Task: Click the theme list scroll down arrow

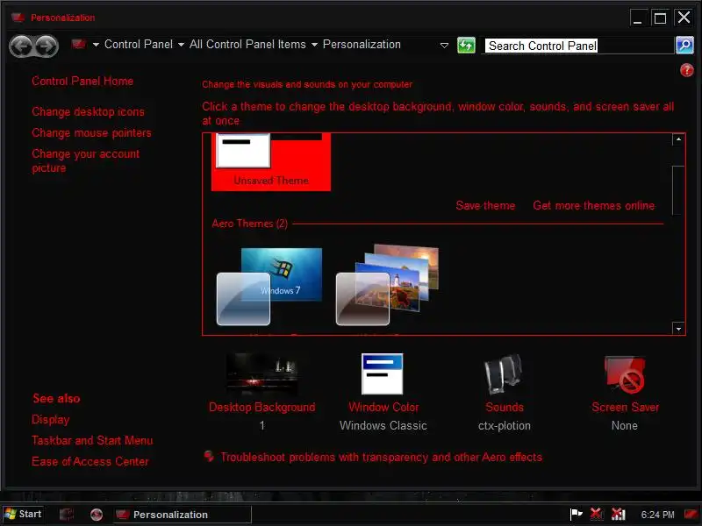Action: click(x=678, y=328)
